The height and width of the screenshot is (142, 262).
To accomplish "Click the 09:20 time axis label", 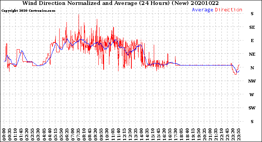I will click(x=96, y=134).
